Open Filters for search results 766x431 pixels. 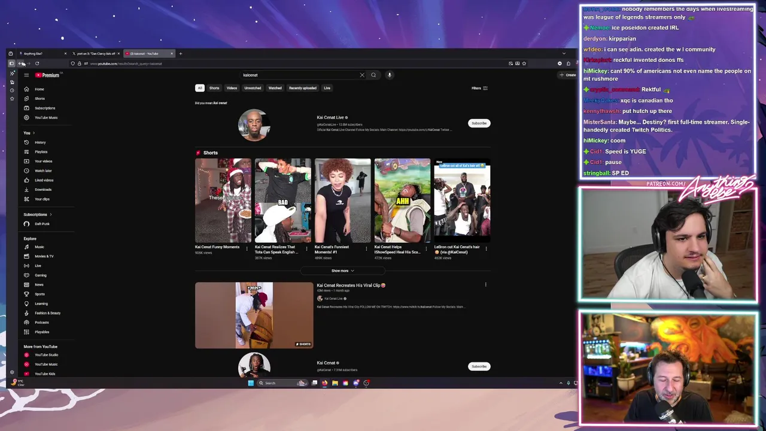(479, 88)
